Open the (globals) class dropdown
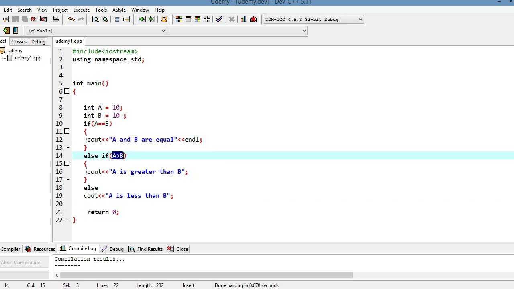The image size is (514, 289). pos(97,31)
